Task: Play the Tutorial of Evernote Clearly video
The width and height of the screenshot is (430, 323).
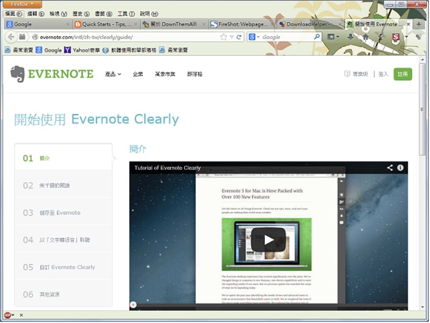Action: point(269,240)
